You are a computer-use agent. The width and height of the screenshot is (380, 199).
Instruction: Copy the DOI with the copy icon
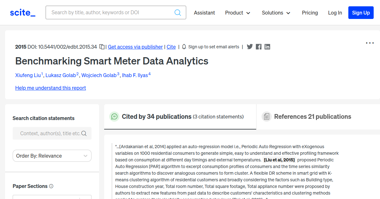pos(102,47)
